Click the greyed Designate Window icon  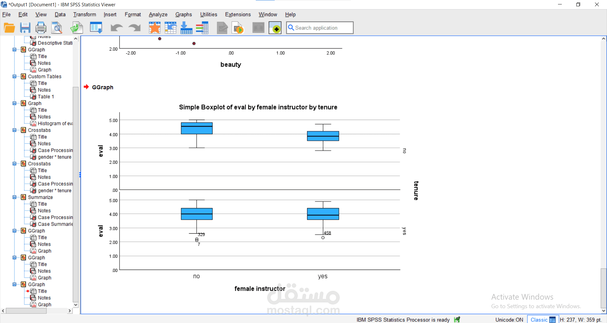click(x=258, y=28)
